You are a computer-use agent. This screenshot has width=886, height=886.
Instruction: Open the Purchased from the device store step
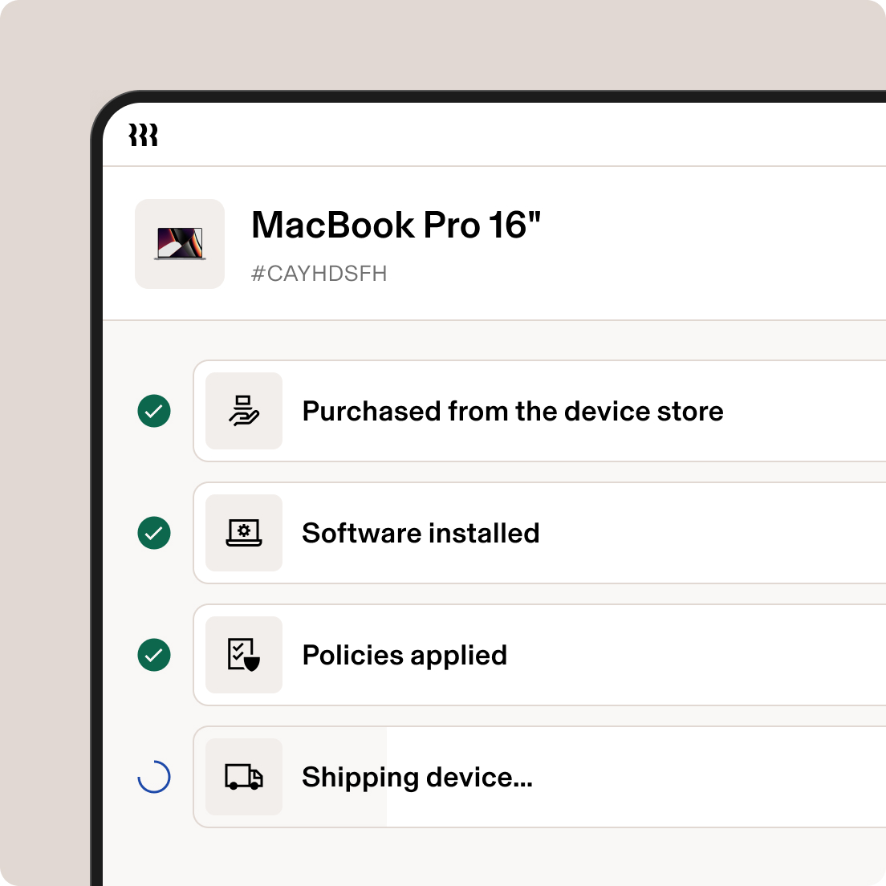click(x=539, y=411)
